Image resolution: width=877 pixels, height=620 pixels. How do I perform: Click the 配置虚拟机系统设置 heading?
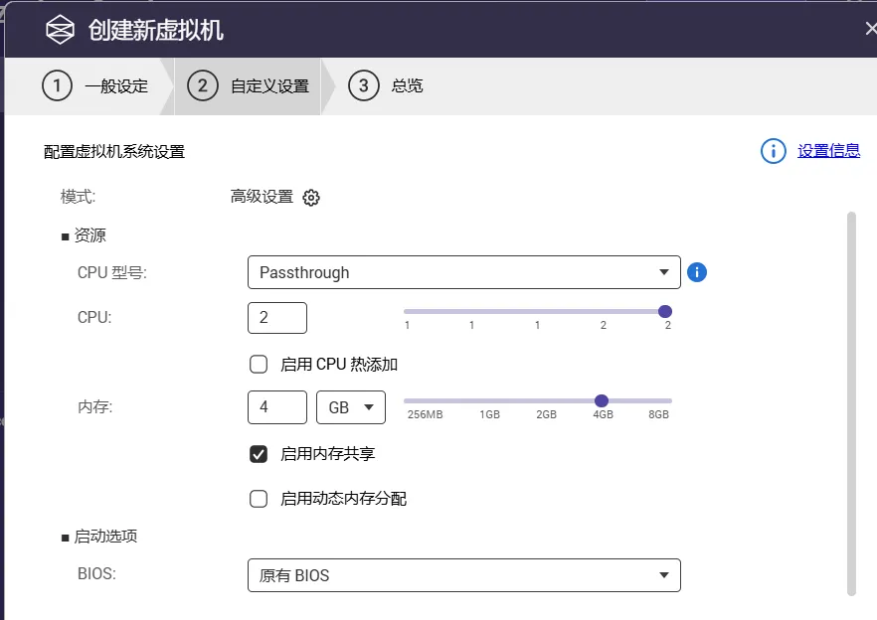[114, 151]
